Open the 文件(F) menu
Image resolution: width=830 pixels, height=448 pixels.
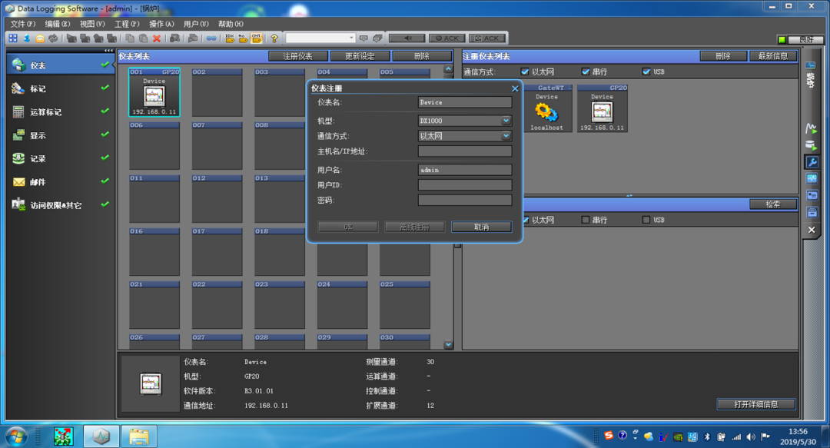pyautogui.click(x=22, y=25)
